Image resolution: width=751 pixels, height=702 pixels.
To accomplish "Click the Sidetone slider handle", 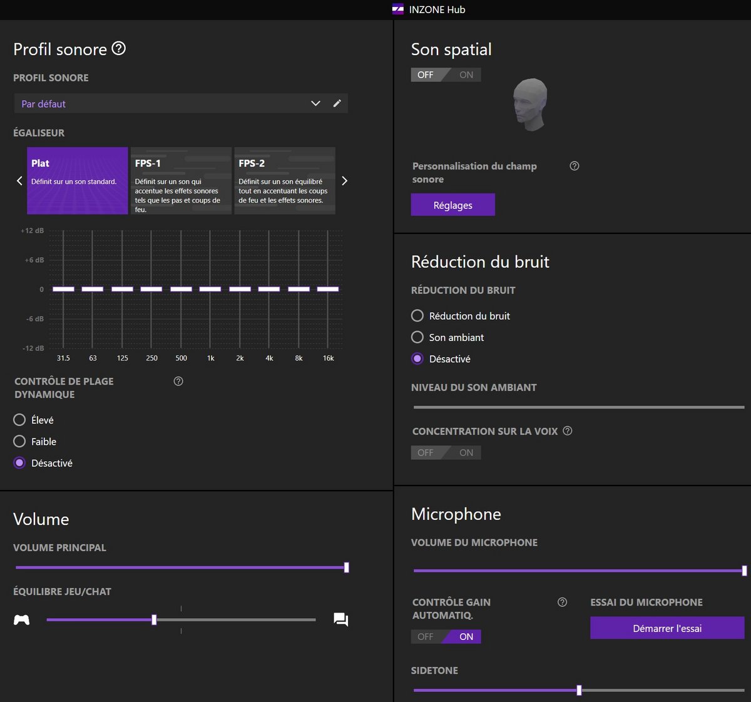I will click(579, 690).
